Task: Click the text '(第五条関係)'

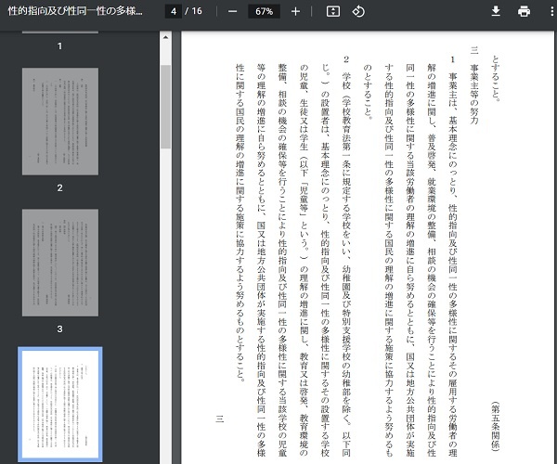Action: (496, 426)
